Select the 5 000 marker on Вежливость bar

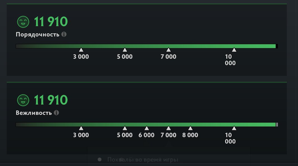(x=125, y=128)
